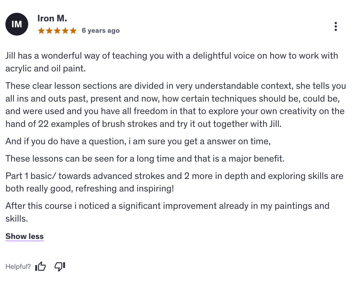Image resolution: width=356 pixels, height=289 pixels.
Task: Click the sentence about lessons being a major benefit
Action: (x=145, y=158)
